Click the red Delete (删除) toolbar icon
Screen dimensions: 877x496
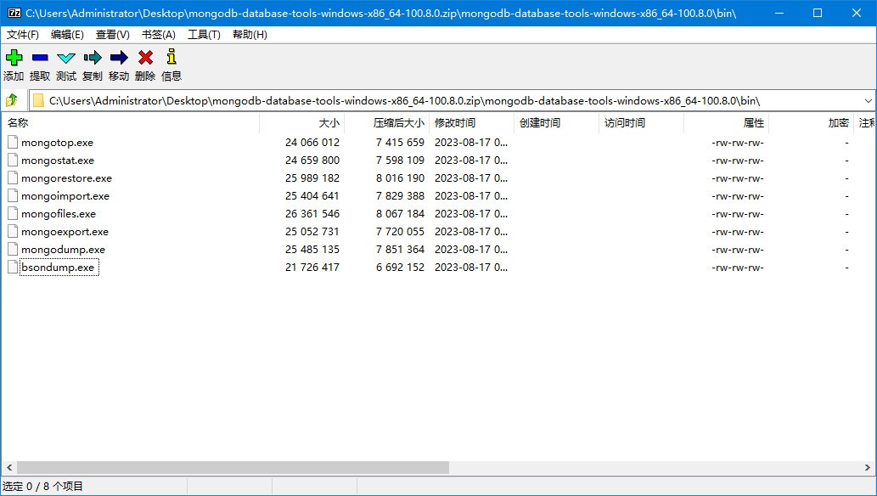[145, 57]
